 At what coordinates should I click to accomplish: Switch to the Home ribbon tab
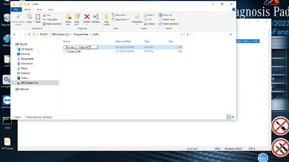[x=28, y=9]
